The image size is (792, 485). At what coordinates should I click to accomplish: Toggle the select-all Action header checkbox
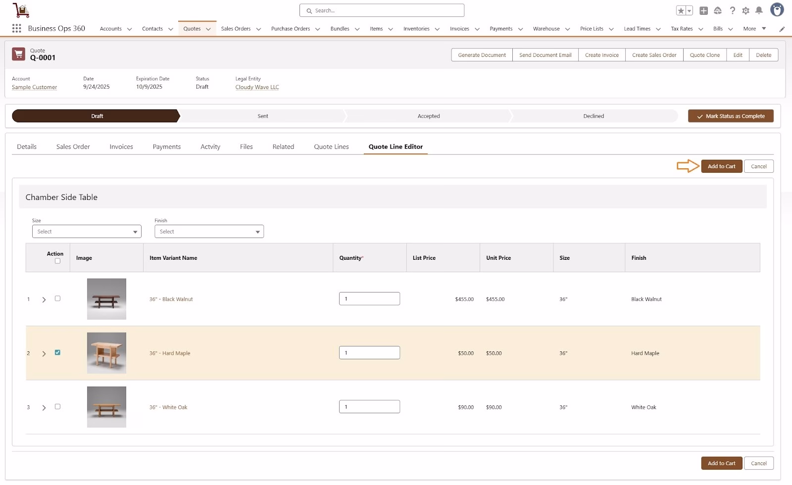57,261
